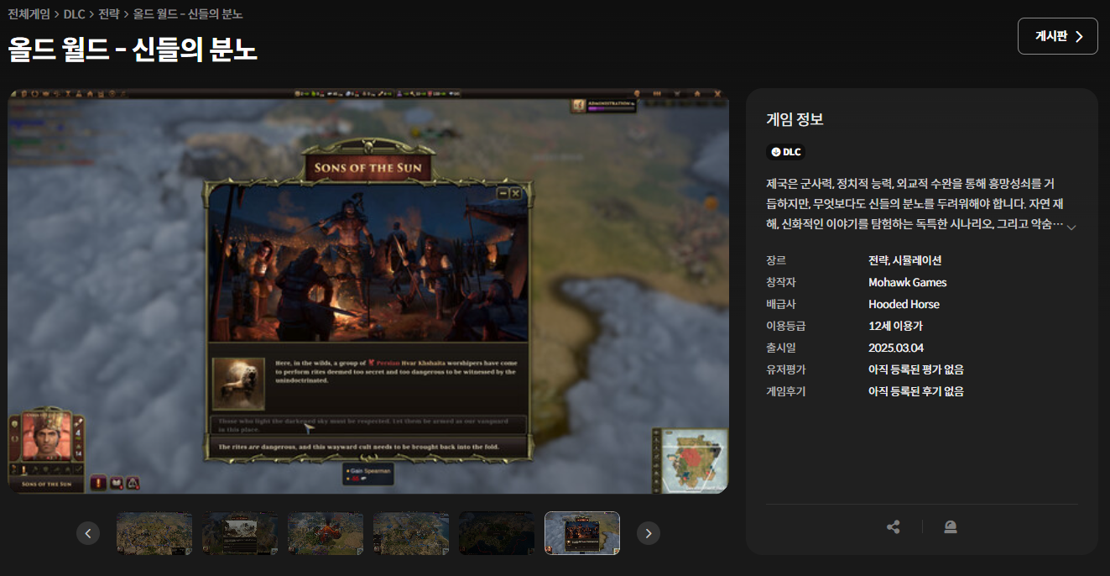Click the 배급사 label
Image resolution: width=1110 pixels, height=576 pixels.
click(781, 304)
